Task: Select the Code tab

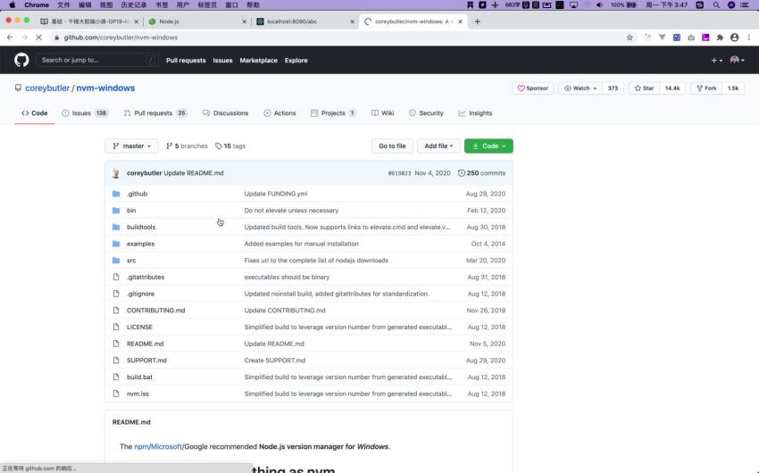Action: 34,113
